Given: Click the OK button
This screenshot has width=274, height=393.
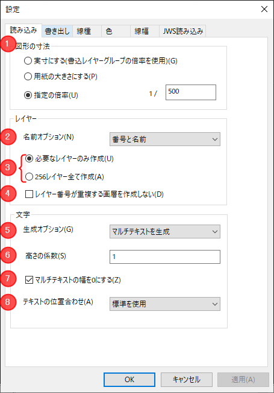Looking at the screenshot, I should click(x=129, y=380).
